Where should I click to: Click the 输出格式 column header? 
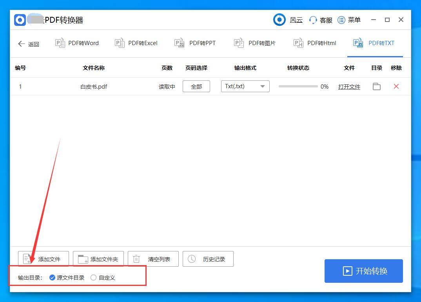pyautogui.click(x=245, y=68)
